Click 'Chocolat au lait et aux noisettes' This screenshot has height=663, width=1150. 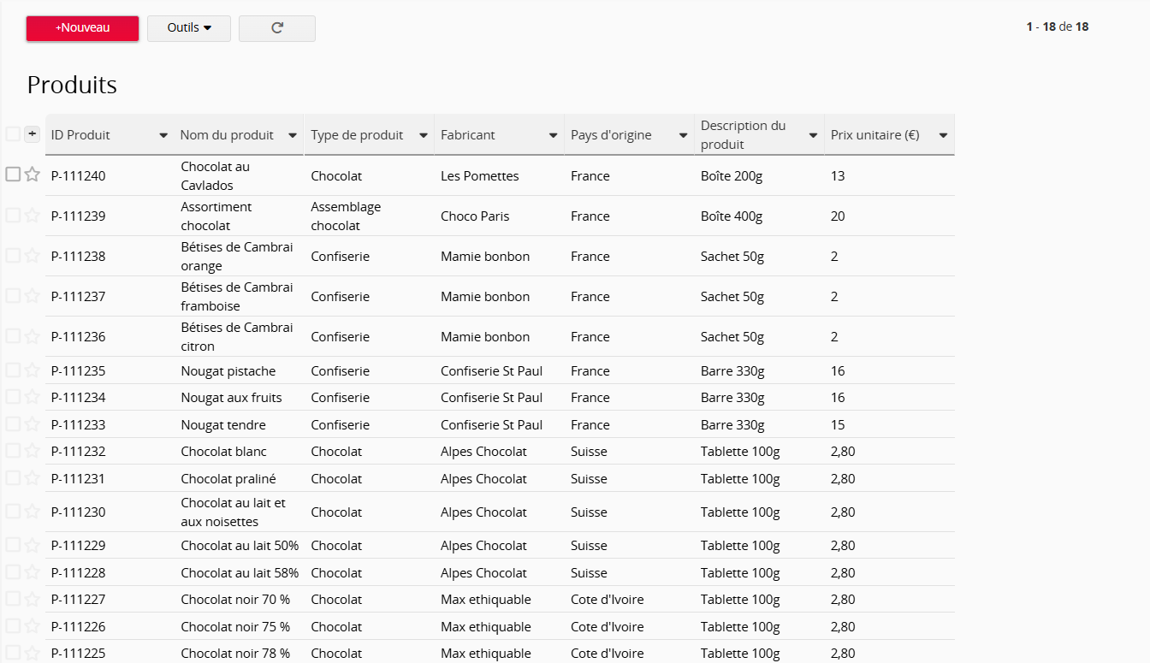click(x=234, y=512)
